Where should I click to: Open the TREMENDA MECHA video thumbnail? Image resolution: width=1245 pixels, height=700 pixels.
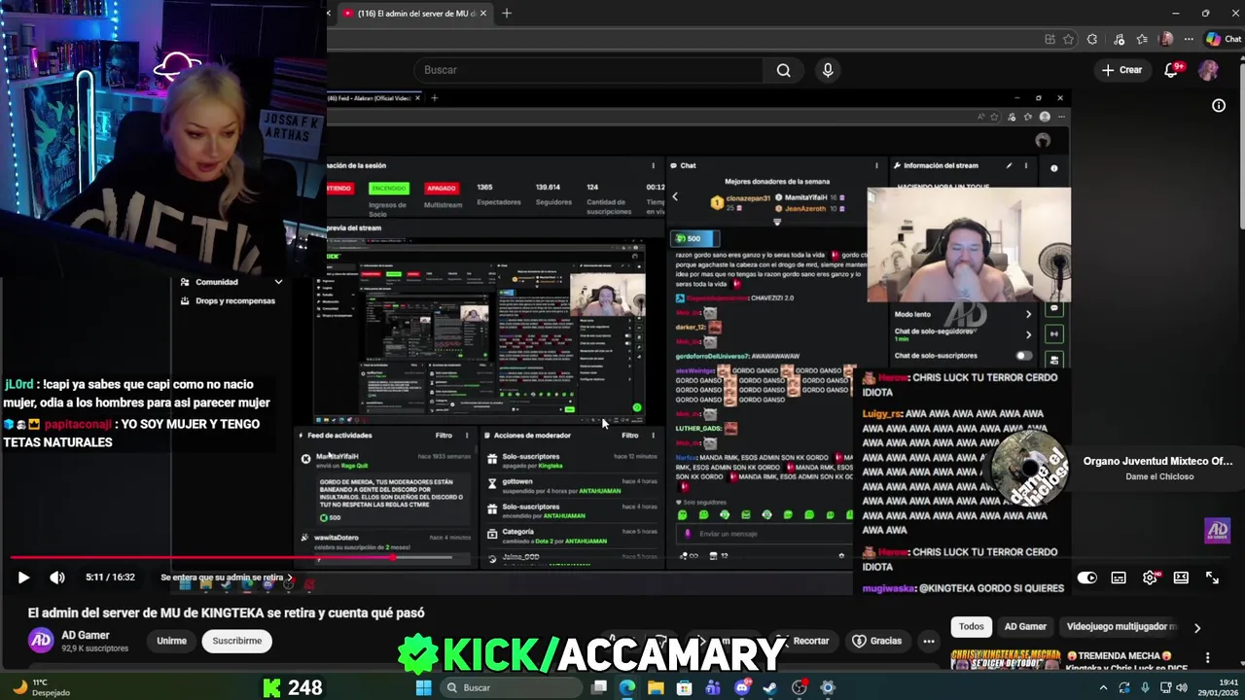point(1005,660)
